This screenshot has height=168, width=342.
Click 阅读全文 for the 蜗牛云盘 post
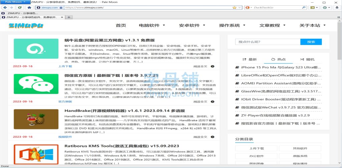(x=204, y=66)
